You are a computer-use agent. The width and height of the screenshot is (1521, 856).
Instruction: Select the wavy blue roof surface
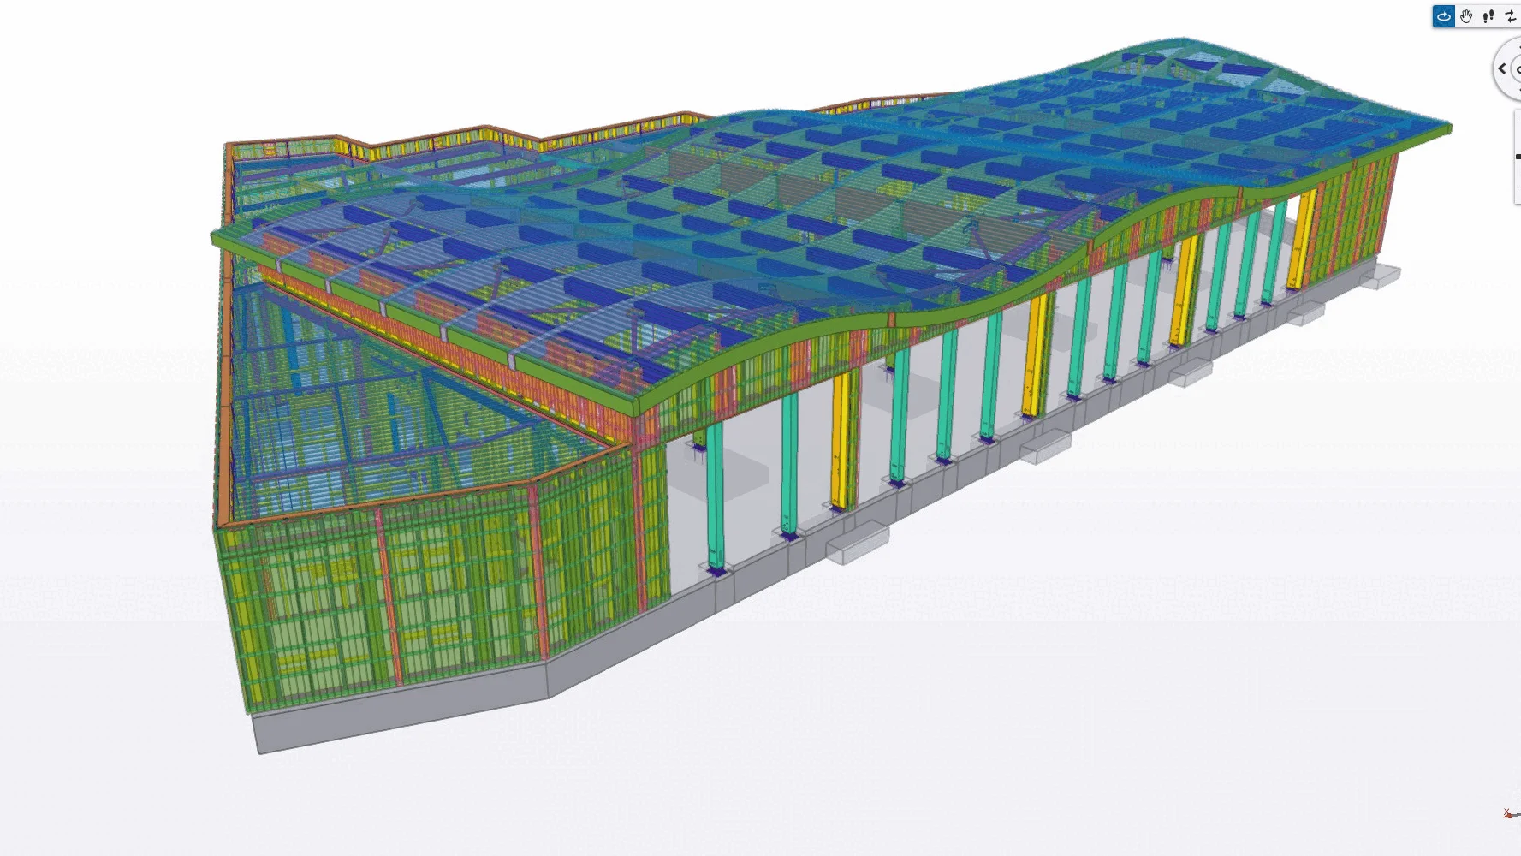pyautogui.click(x=856, y=197)
